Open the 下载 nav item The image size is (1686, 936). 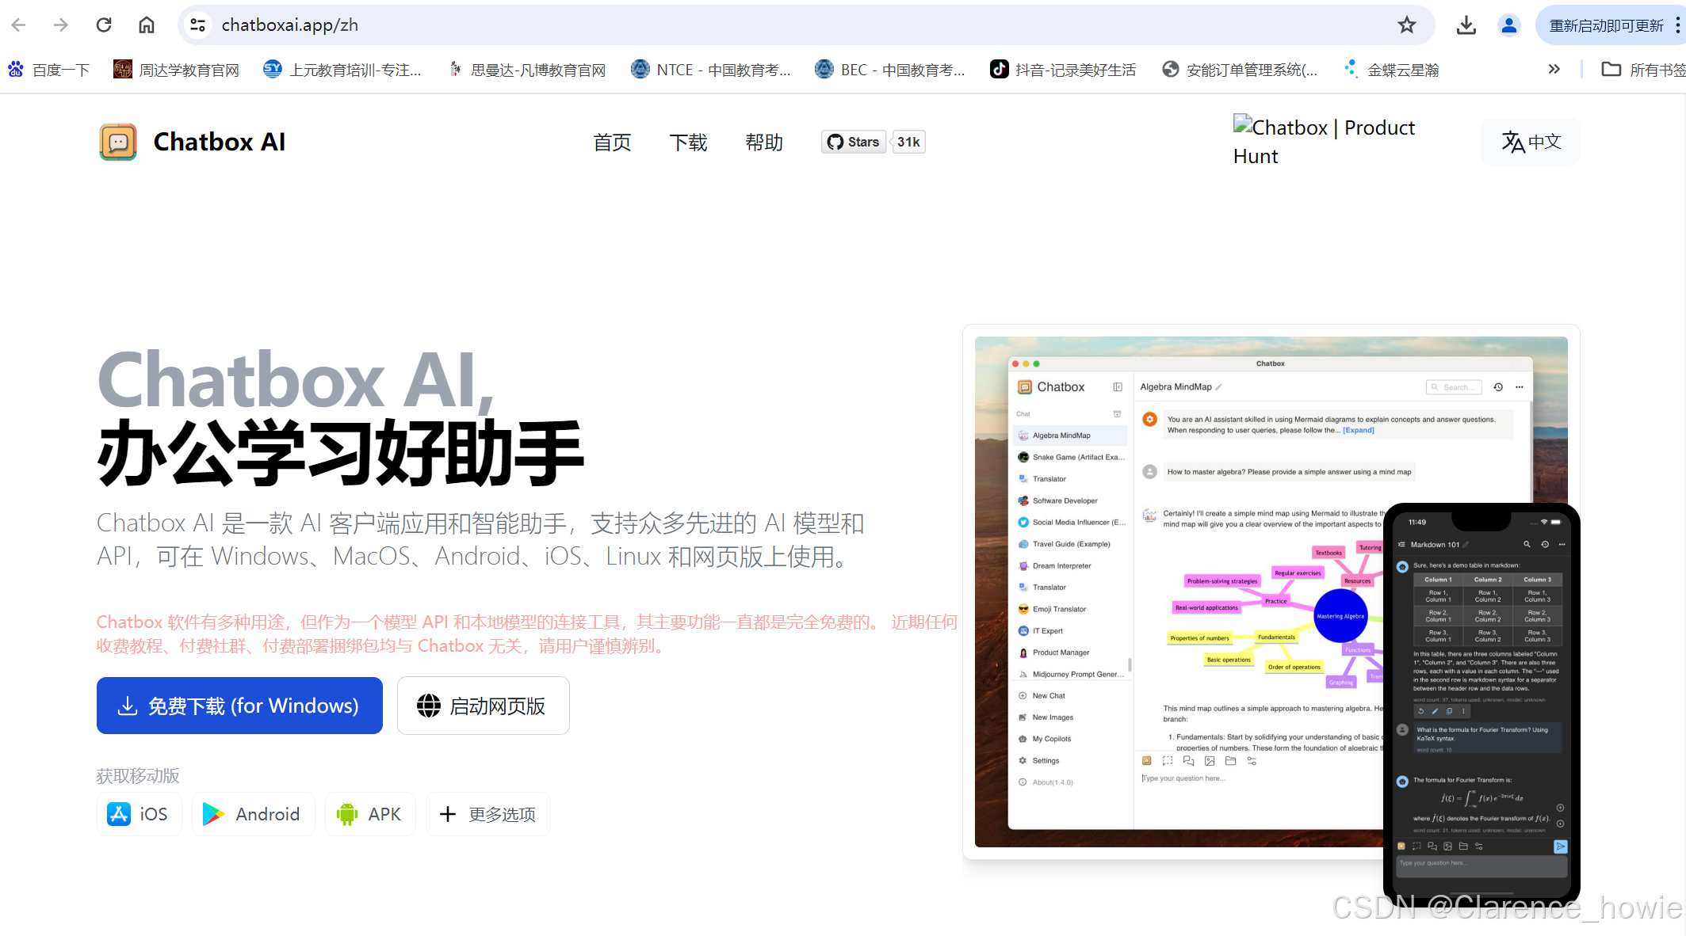(688, 143)
